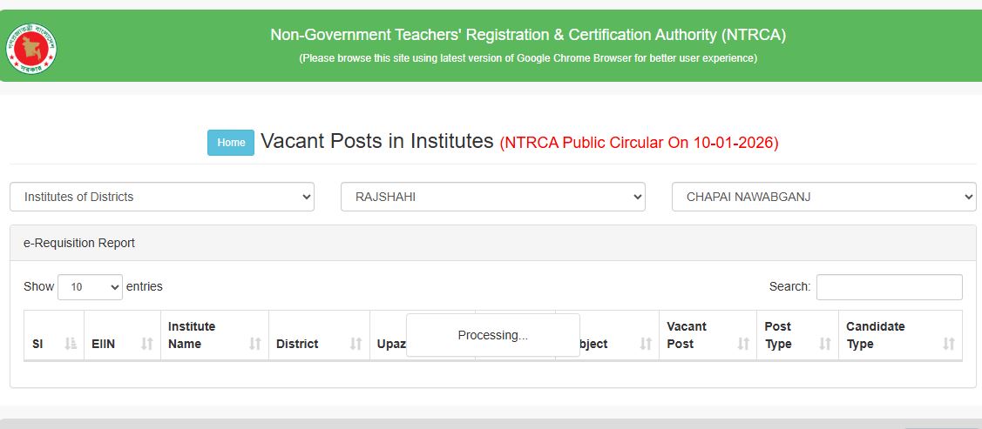Click the Sl column sort icon
This screenshot has width=982, height=429.
(x=71, y=344)
